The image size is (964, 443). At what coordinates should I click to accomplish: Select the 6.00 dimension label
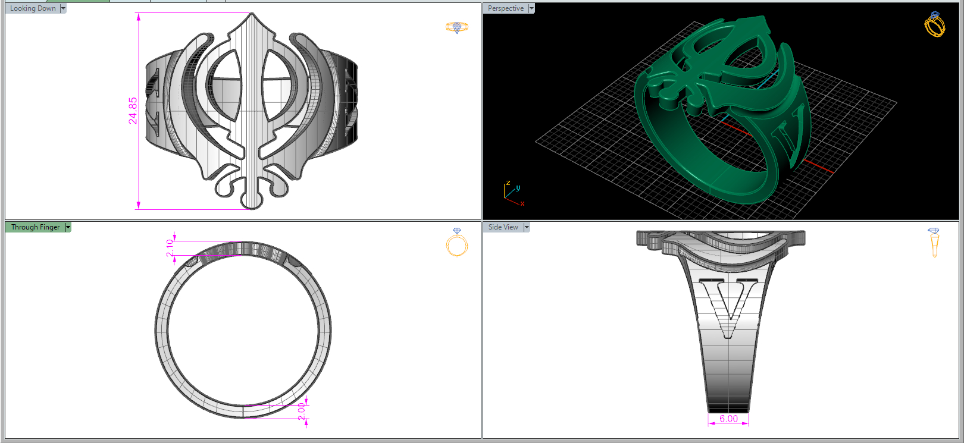[728, 419]
